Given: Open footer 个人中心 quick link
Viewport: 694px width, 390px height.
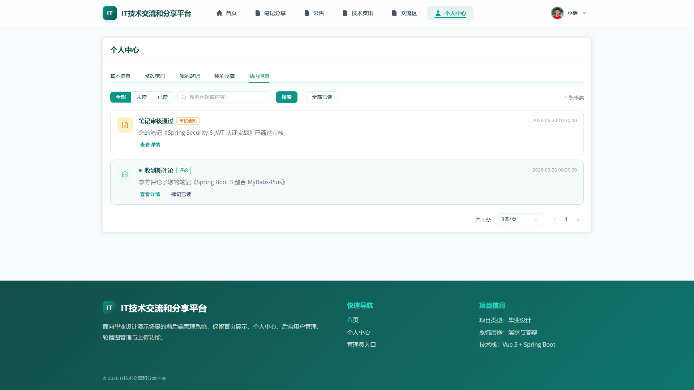Looking at the screenshot, I should 359,332.
